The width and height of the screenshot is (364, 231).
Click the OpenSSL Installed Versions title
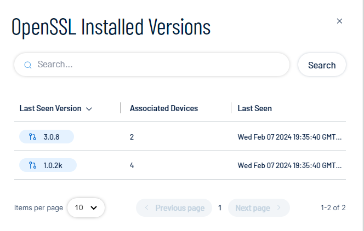click(x=111, y=27)
